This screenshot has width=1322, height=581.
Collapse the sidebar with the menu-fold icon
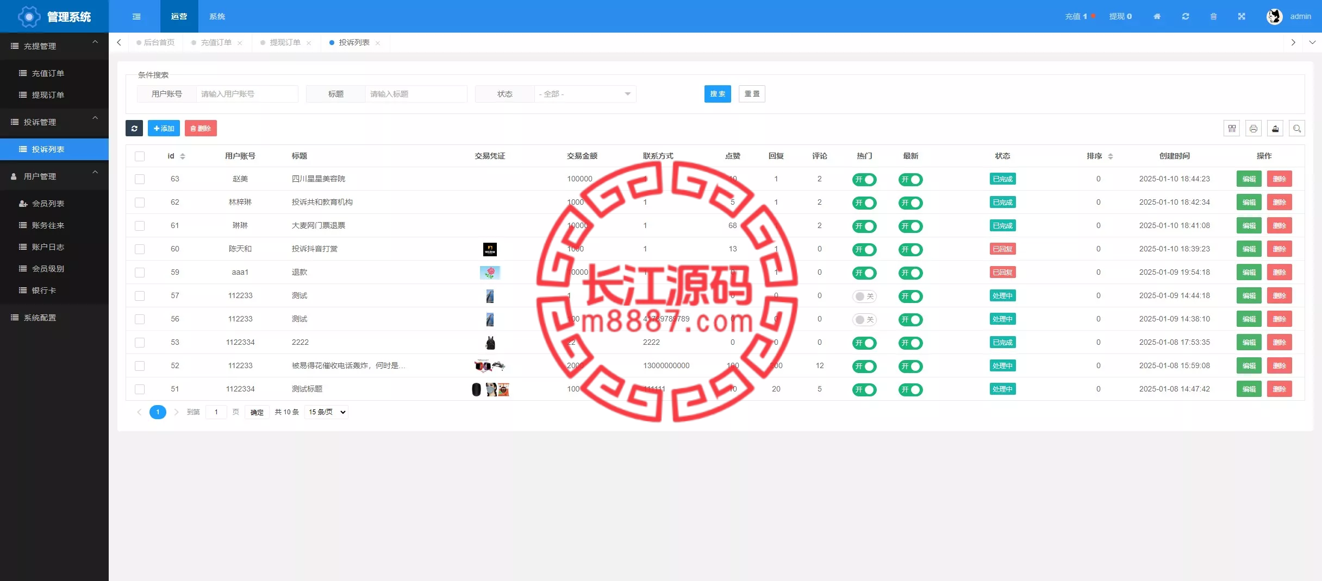(x=136, y=16)
